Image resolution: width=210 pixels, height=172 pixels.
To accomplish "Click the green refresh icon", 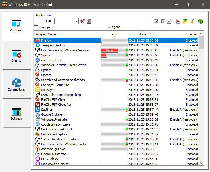I will [x=200, y=21].
